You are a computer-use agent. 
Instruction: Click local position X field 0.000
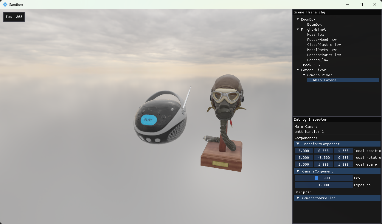click(x=304, y=151)
